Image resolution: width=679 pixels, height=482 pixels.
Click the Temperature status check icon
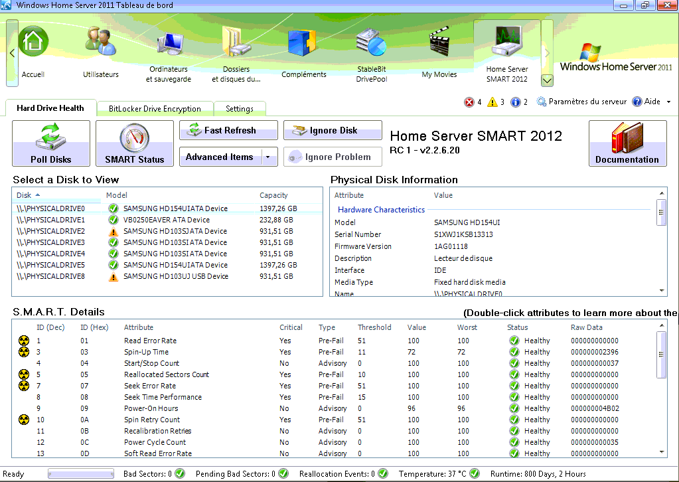coord(475,474)
